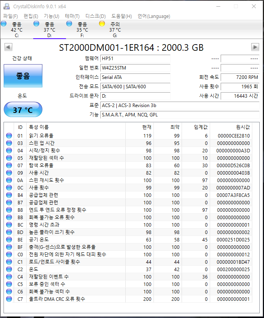Click the CrystalDiskInfo app icon in title bar
Viewport: 264px width, 318px height.
(7, 6)
